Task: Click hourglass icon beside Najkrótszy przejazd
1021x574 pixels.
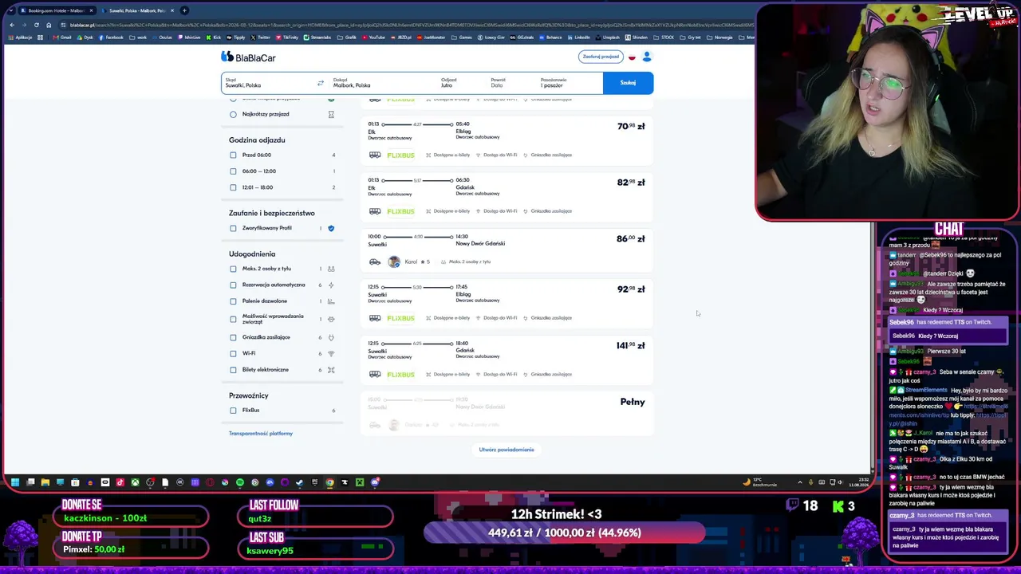Action: pos(331,114)
